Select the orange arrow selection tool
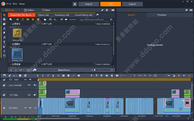 pos(135,76)
